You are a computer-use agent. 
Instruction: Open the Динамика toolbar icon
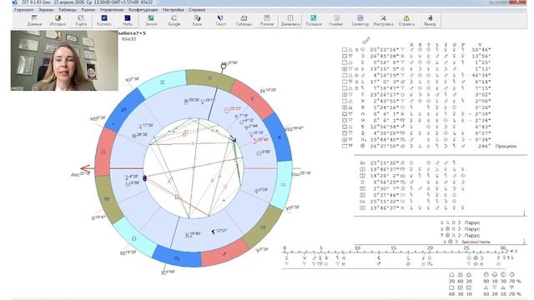point(290,21)
